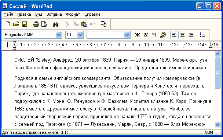Screen dimensions: 223x140
Task: Minimize the WordPad window
Action: pyautogui.click(x=200, y=6)
